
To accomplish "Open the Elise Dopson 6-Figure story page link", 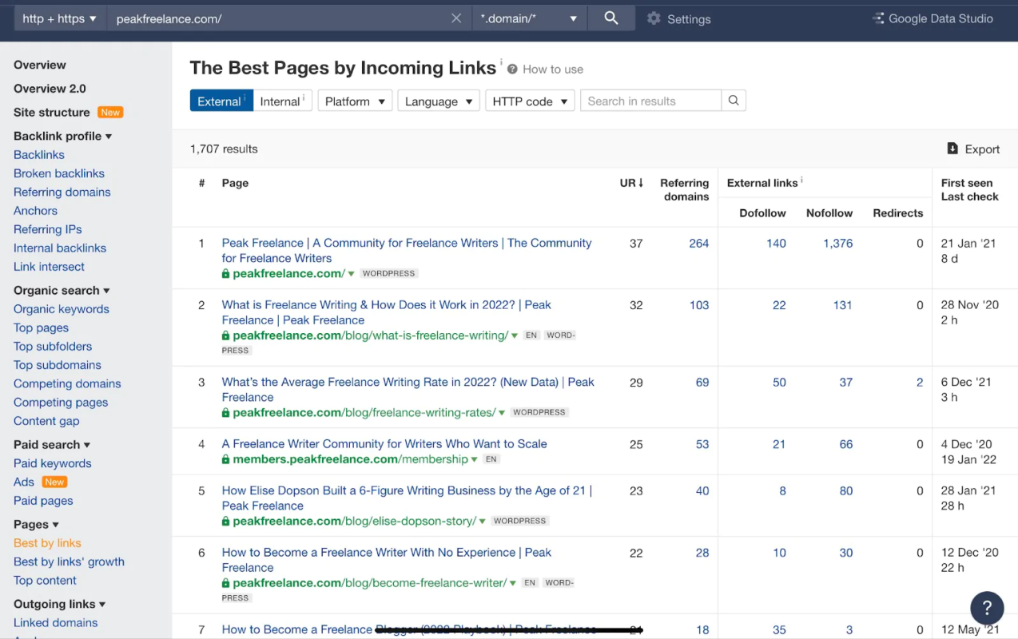I will [407, 498].
